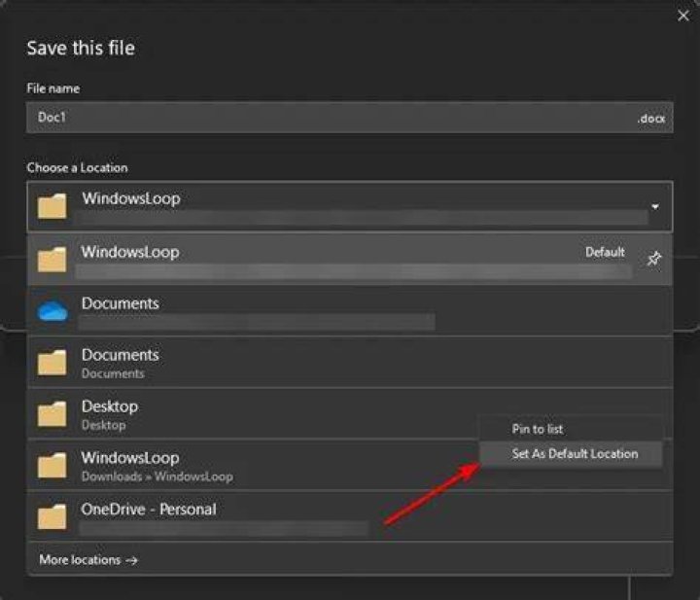700x600 pixels.
Task: Select OneDrive - Personal location
Action: pyautogui.click(x=350, y=516)
